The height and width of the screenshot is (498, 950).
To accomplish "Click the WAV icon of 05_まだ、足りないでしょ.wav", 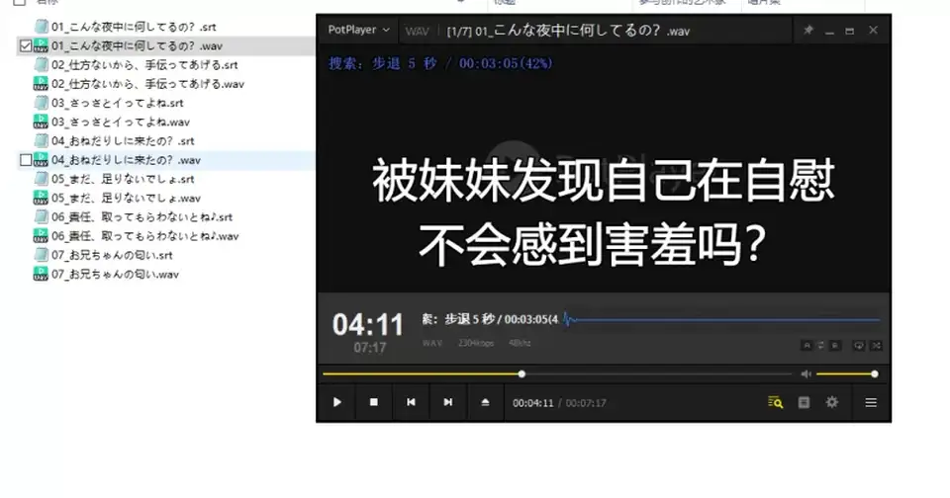I will (x=41, y=198).
